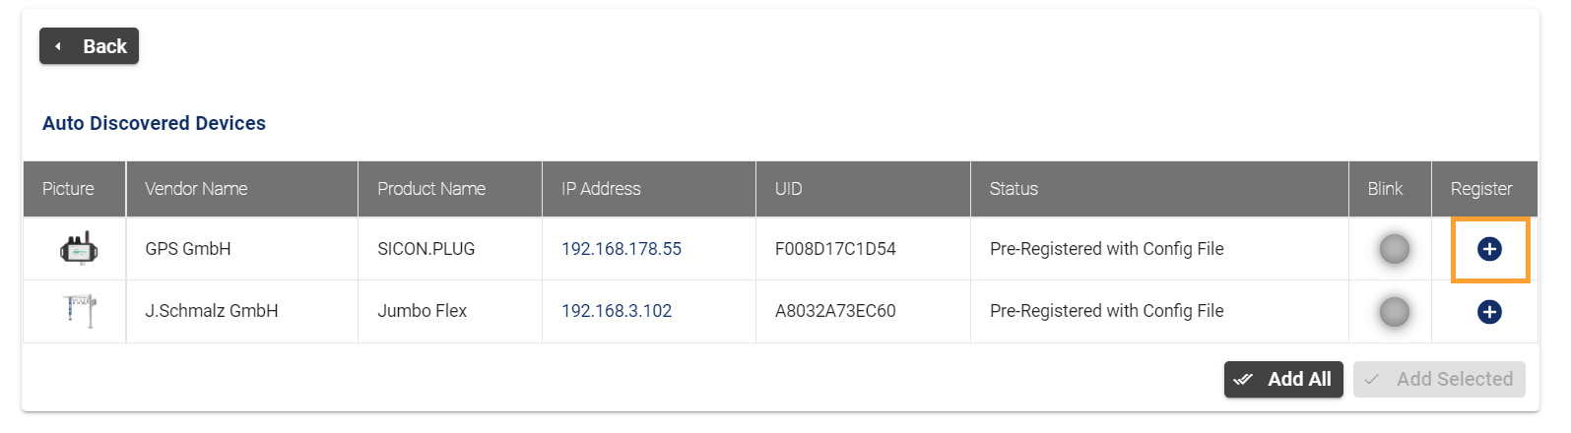Image resolution: width=1571 pixels, height=433 pixels.
Task: Go back using the Back button
Action: point(89,46)
